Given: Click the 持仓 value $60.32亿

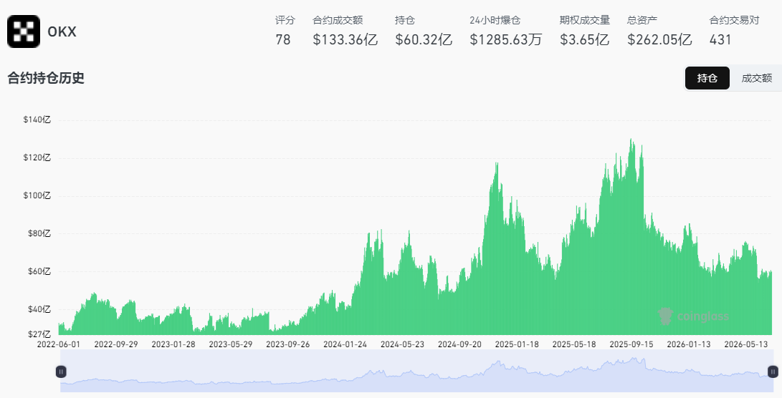Looking at the screenshot, I should (x=424, y=40).
